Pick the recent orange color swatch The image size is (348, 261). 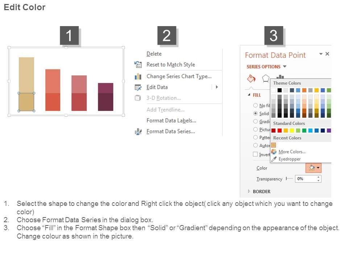click(x=274, y=145)
